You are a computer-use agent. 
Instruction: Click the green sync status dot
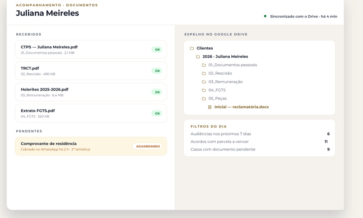[x=265, y=16]
